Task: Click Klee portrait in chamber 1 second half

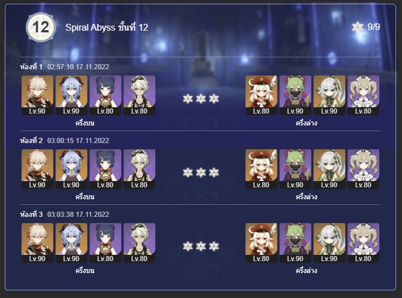Action: (261, 95)
